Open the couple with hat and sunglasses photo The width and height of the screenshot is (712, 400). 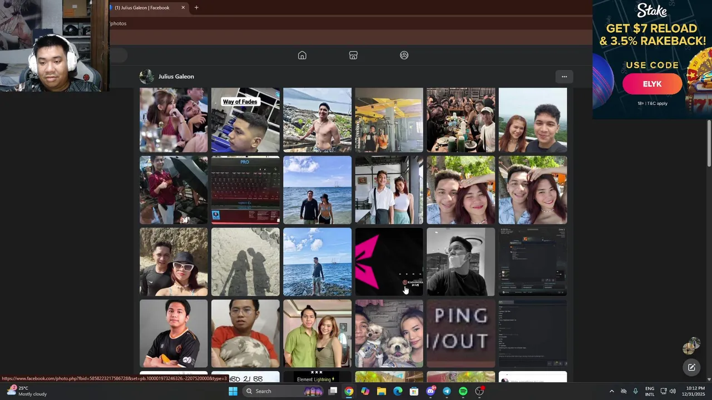click(x=174, y=262)
